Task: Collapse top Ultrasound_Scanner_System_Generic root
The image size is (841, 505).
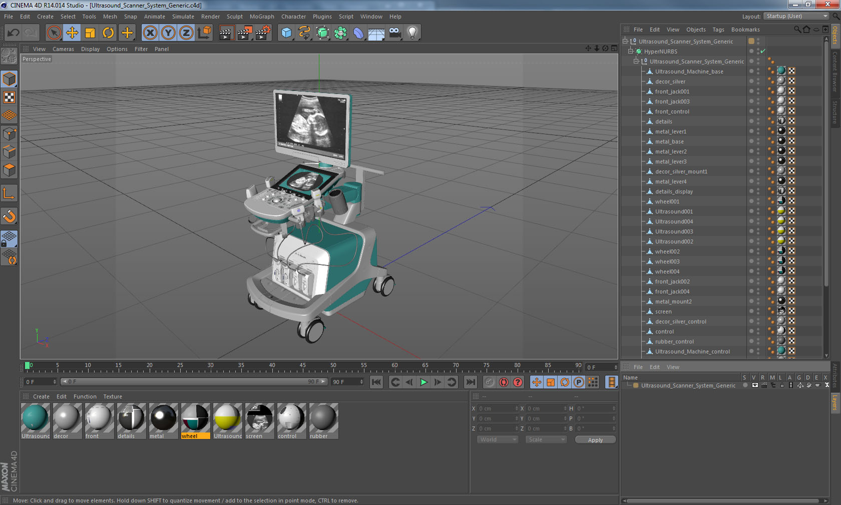Action: pyautogui.click(x=625, y=41)
